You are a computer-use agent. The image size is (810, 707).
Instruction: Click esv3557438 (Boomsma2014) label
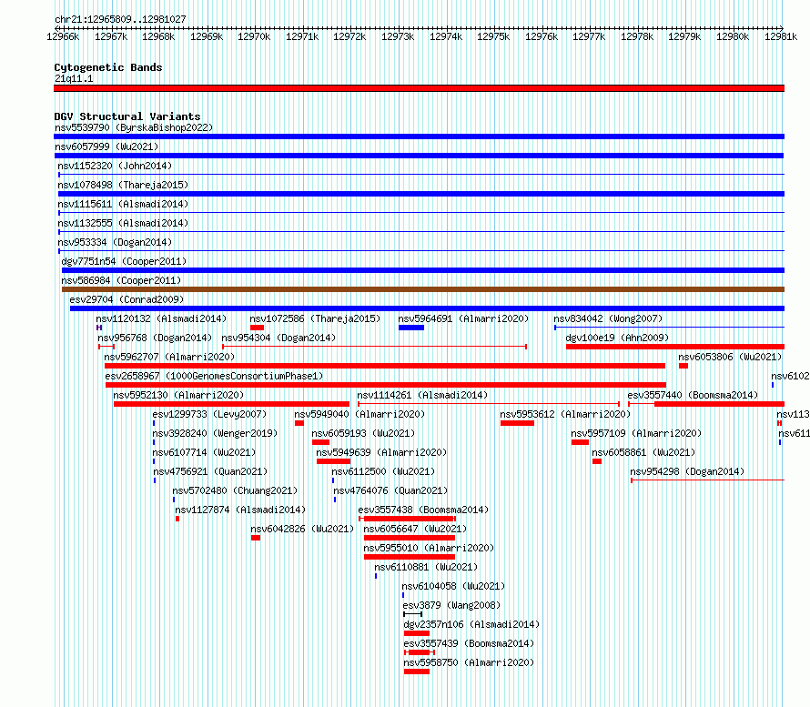(x=423, y=510)
